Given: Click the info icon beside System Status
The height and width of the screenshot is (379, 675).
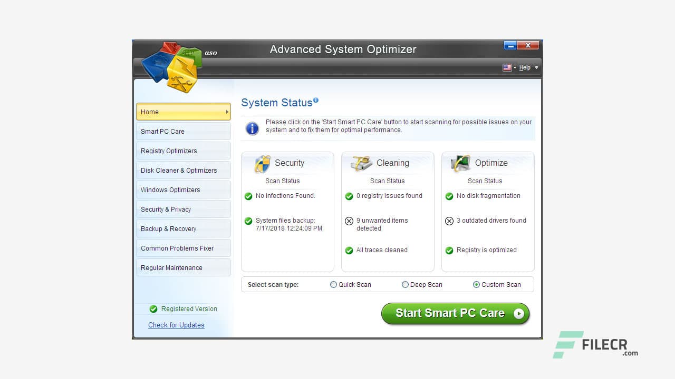Looking at the screenshot, I should coord(317,99).
